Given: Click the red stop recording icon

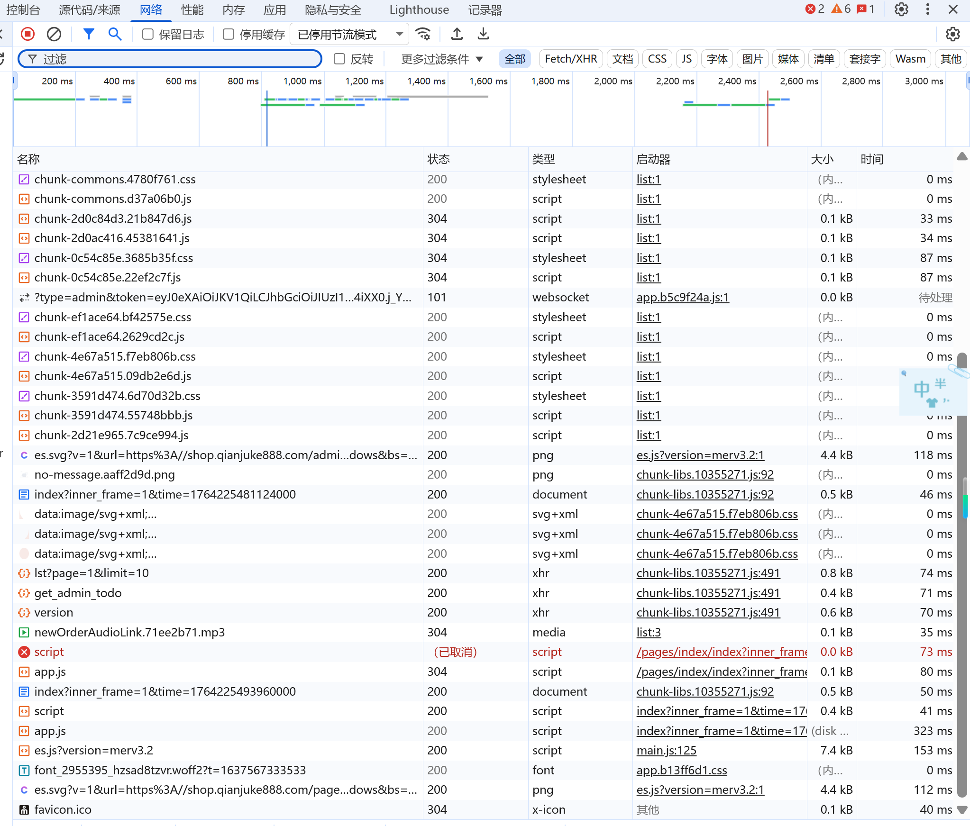Looking at the screenshot, I should click(27, 34).
